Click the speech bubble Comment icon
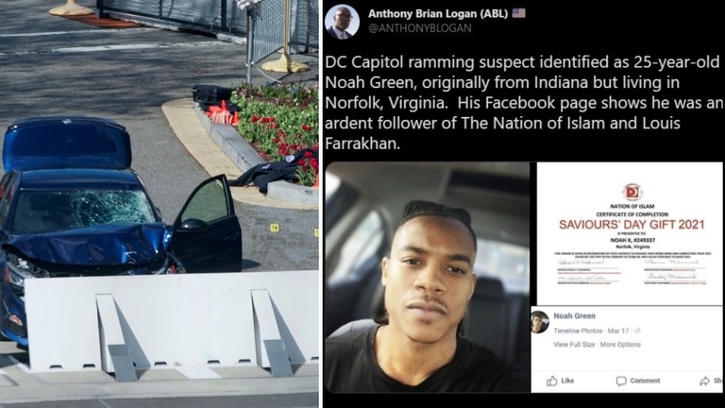The width and height of the screenshot is (725, 408). (621, 382)
